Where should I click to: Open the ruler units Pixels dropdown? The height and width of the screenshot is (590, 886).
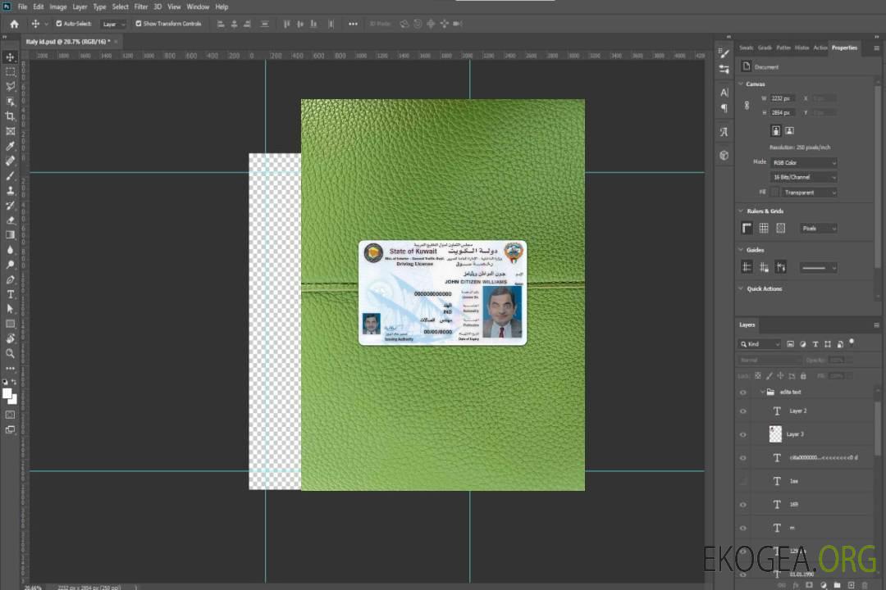[818, 228]
